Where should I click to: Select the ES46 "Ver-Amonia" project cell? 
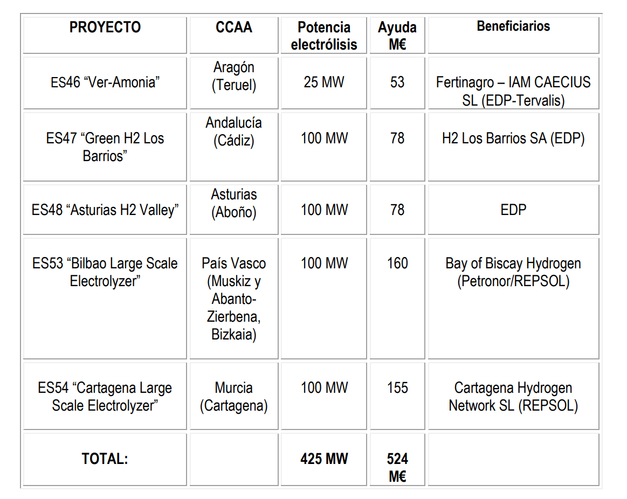[x=105, y=83]
